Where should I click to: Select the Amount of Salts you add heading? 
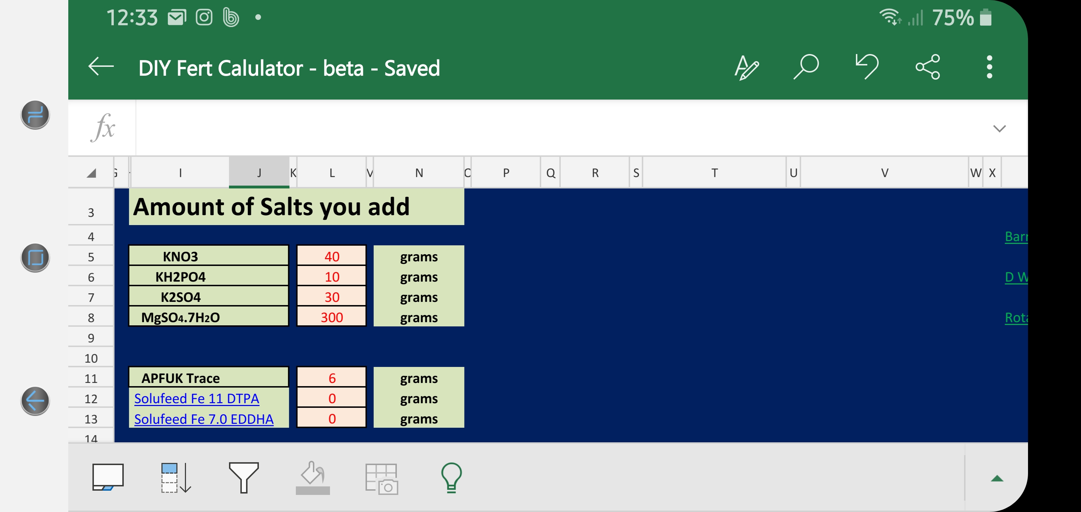296,207
